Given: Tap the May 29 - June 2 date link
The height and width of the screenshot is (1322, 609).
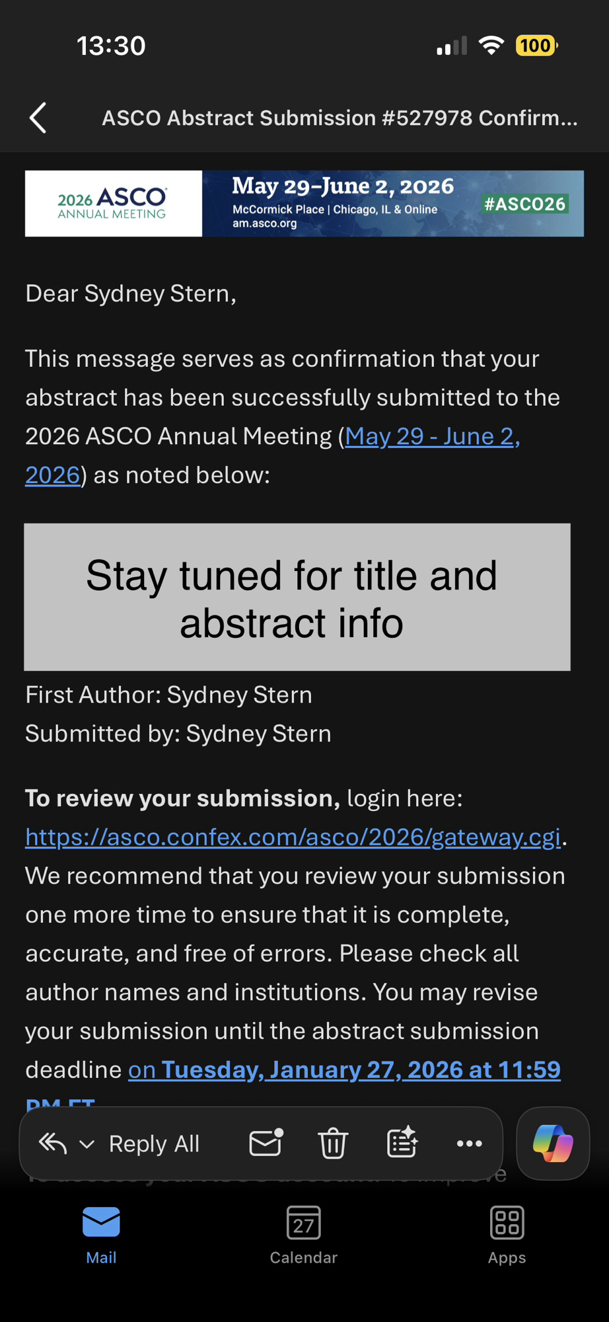Looking at the screenshot, I should (x=432, y=436).
